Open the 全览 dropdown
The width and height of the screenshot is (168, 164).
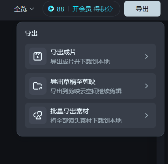pyautogui.click(x=24, y=9)
